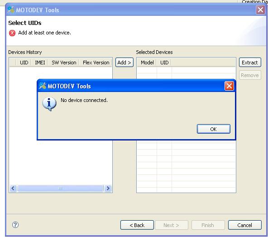
Task: Sort Devices History by IMEI column header
Action: (40, 63)
